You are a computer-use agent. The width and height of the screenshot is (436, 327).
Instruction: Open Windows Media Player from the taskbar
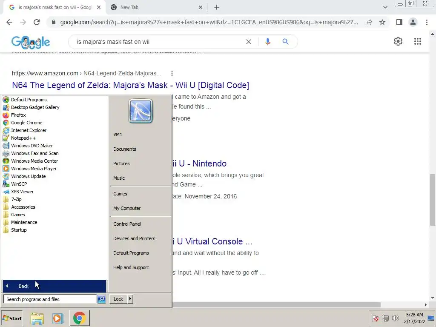click(58, 318)
